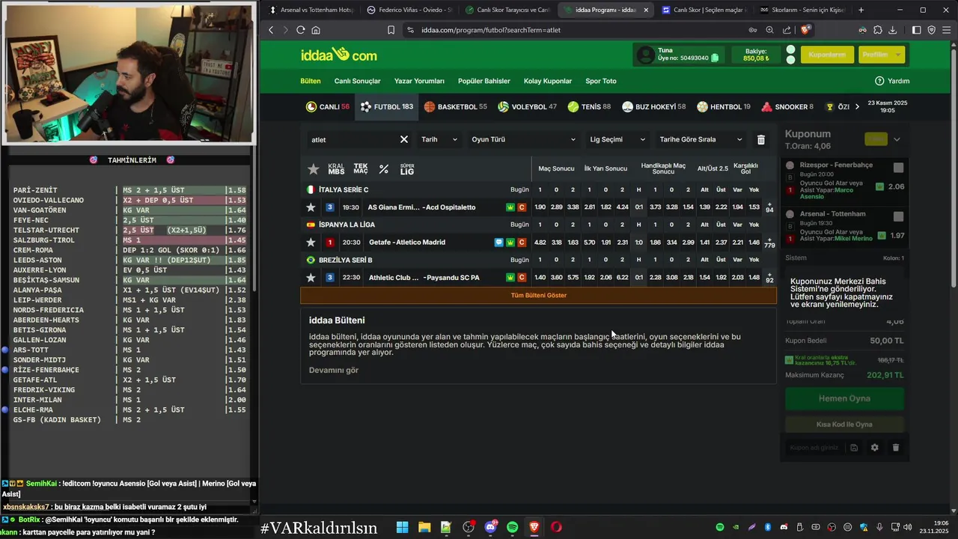Open the Tarihe Göre Sırala sort dropdown
Screen dimensions: 958x539
pos(701,139)
